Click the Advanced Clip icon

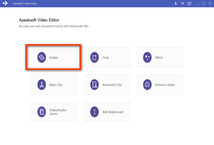tap(95, 85)
